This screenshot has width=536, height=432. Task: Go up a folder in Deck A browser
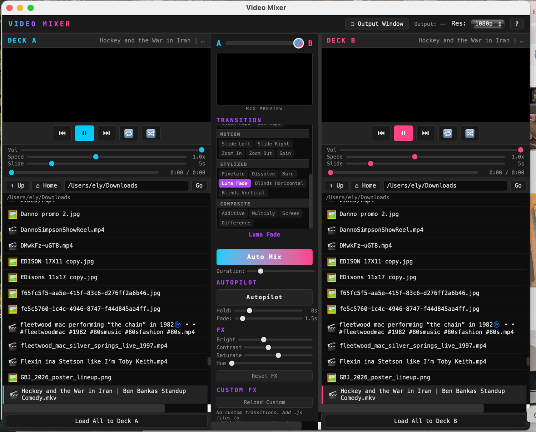pyautogui.click(x=18, y=185)
